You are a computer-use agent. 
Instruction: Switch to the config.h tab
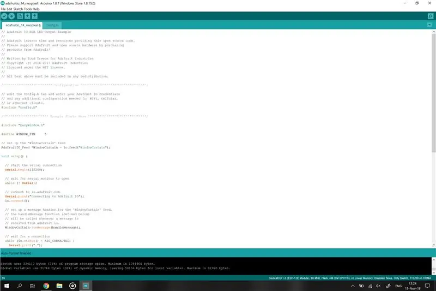52,25
